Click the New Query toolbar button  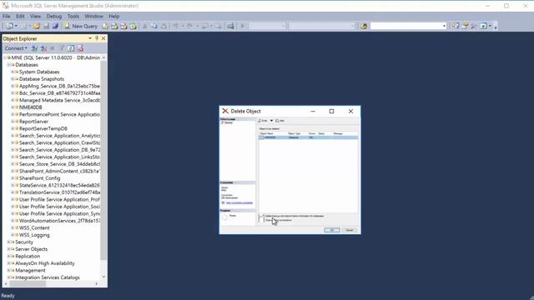coord(81,26)
